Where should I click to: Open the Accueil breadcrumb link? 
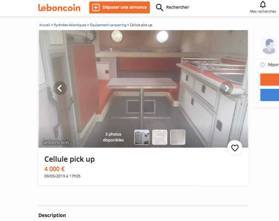pos(44,25)
